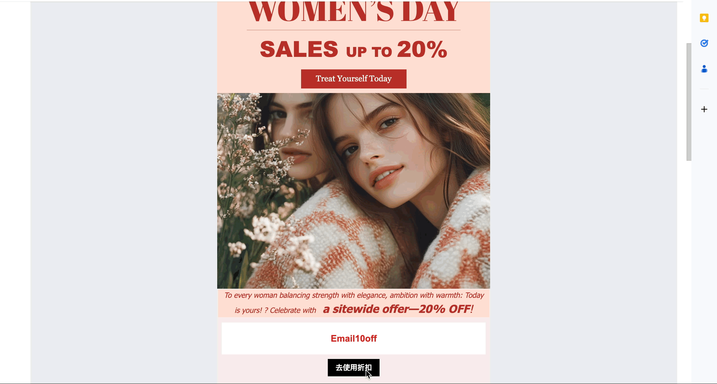This screenshot has height=384, width=717.
Task: Click the SALES UP TO 20% text
Action: click(353, 50)
